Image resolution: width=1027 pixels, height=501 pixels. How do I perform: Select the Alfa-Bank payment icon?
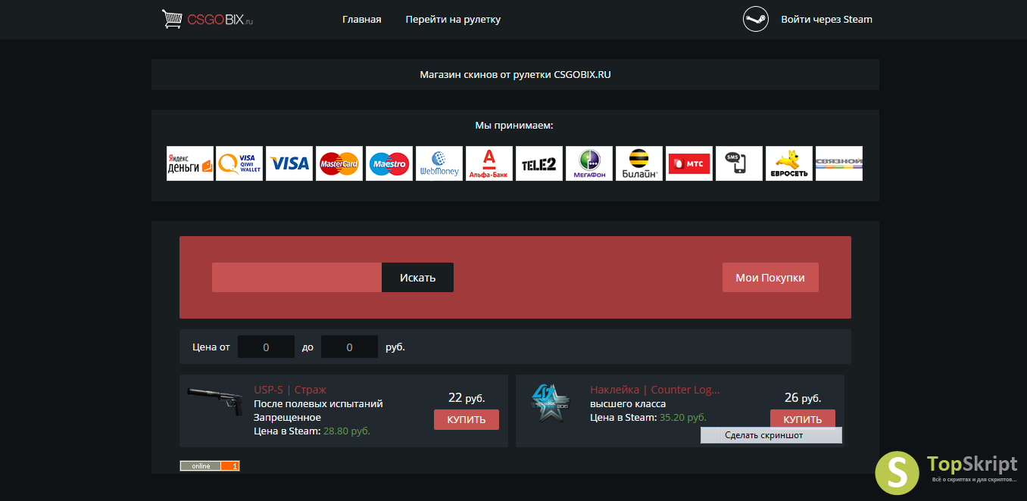coord(489,163)
